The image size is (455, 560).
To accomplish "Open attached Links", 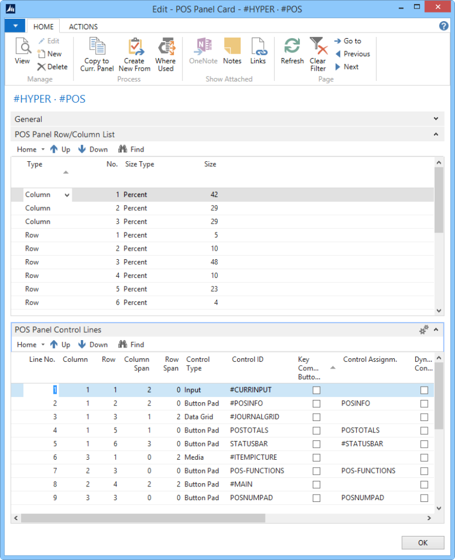I will coord(258,51).
